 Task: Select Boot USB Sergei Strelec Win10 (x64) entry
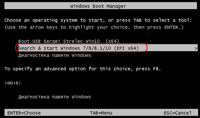pos(69,41)
